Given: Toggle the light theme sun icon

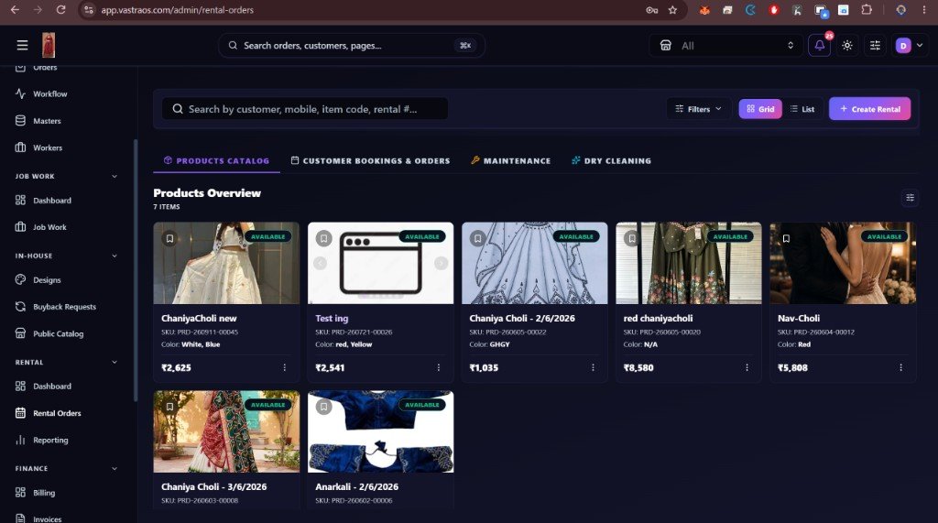Looking at the screenshot, I should (x=847, y=46).
